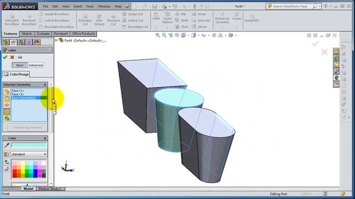
Task: Click the pushpin keep-visible icon
Action: pyautogui.click(x=20, y=57)
